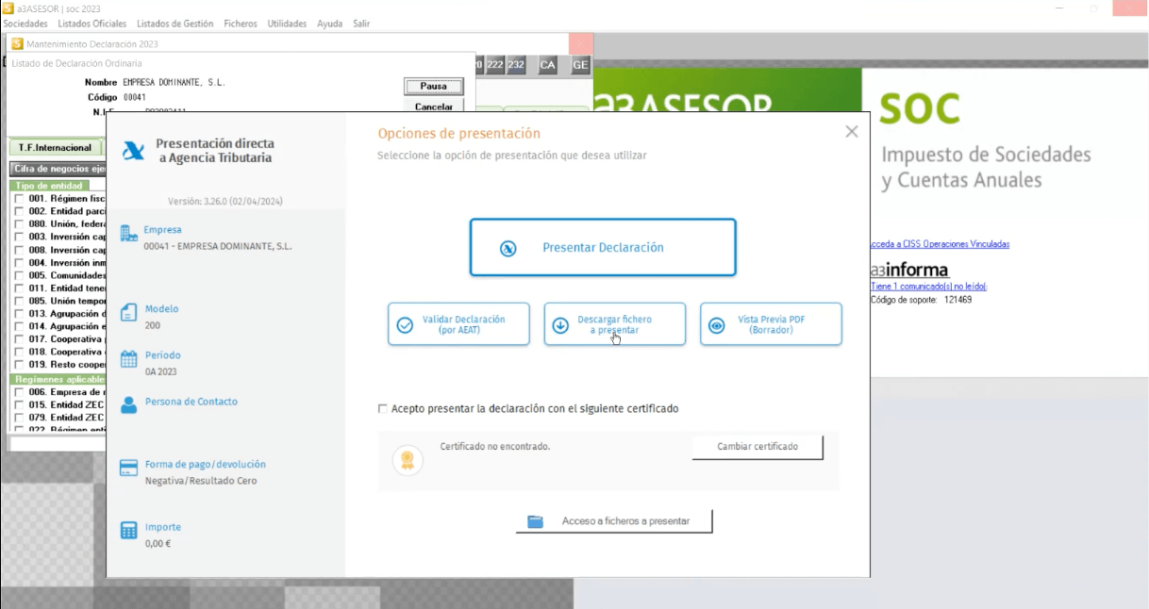Check 002. Entidad parcialmente box in background list
Image resolution: width=1149 pixels, height=609 pixels.
tap(19, 212)
